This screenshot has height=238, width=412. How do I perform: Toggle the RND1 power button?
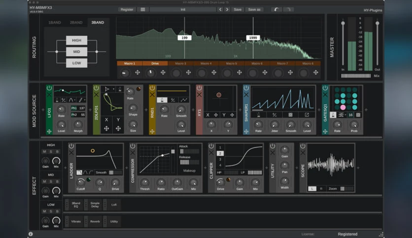[152, 88]
